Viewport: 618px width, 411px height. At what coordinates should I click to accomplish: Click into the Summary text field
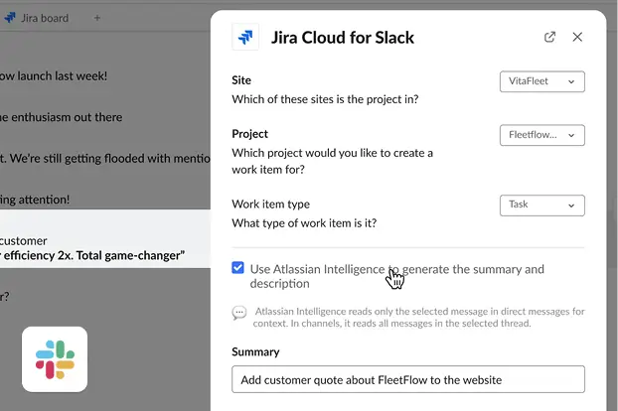pyautogui.click(x=407, y=379)
